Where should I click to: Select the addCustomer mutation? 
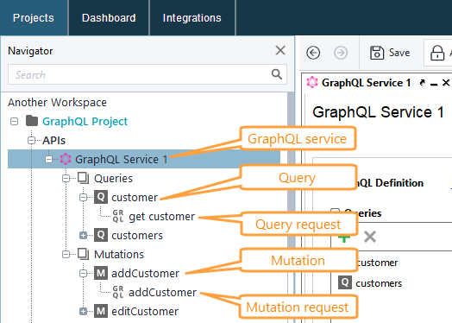coord(145,274)
